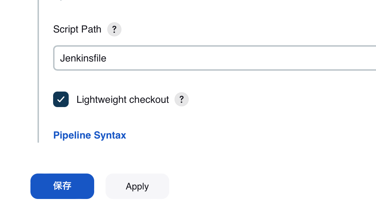Image resolution: width=376 pixels, height=217 pixels.
Task: Click the question mark beside Script Path
Action: [x=114, y=29]
